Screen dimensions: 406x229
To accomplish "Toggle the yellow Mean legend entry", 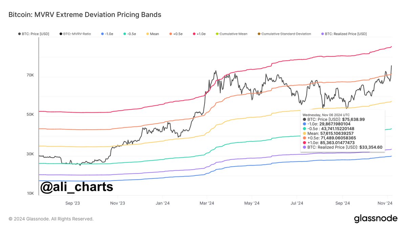I will coord(152,34).
